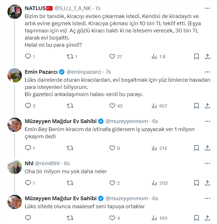217x224 pixels.
Task: Reply to NATLUS tweet about kiracı
Action: tap(28, 57)
